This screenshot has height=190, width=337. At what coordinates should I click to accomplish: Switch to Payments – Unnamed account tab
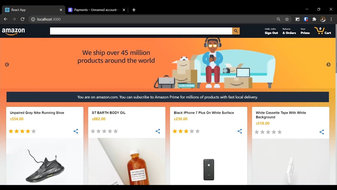pos(97,10)
